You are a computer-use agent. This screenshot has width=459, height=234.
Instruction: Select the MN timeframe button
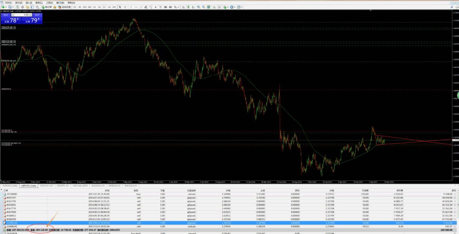point(114,7)
